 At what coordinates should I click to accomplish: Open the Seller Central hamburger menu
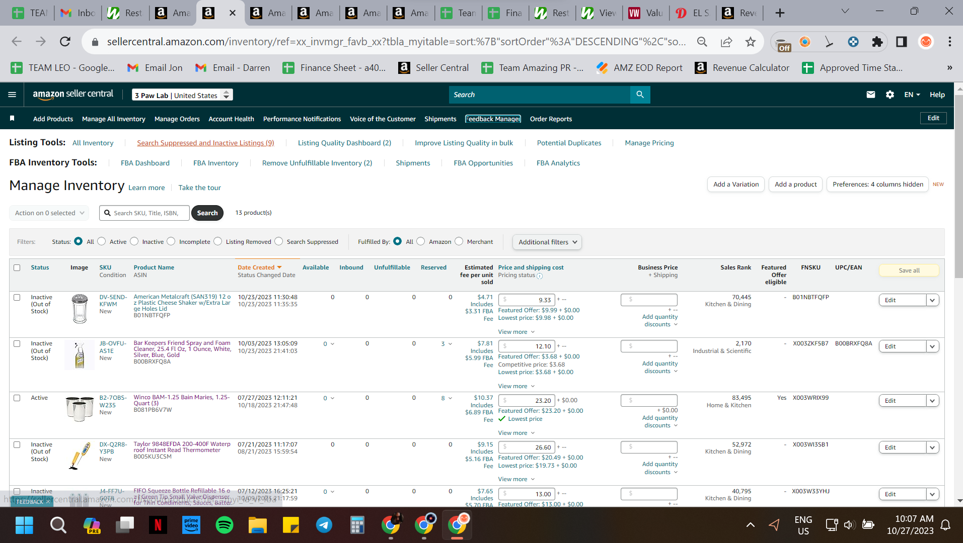[12, 95]
